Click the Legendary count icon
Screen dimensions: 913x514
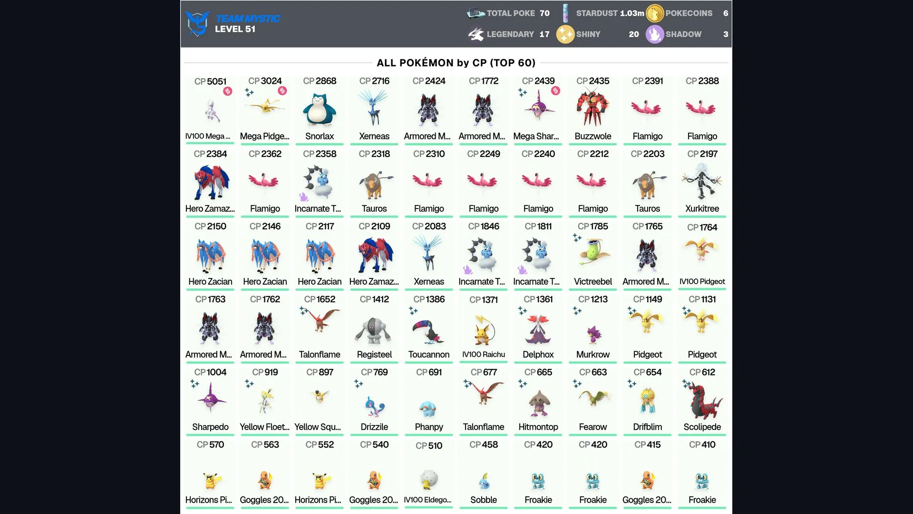[x=476, y=34]
